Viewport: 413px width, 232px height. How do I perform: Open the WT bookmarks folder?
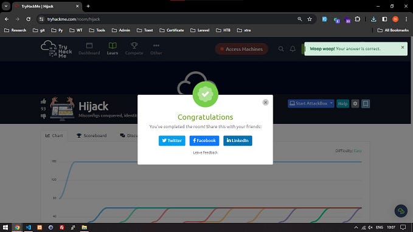coord(76,30)
